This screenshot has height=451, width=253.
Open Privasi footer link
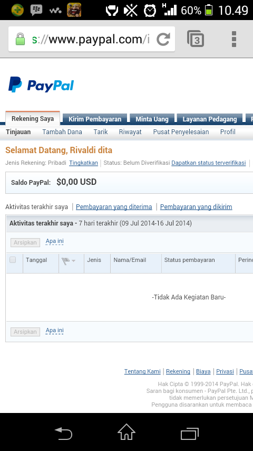[x=225, y=371]
